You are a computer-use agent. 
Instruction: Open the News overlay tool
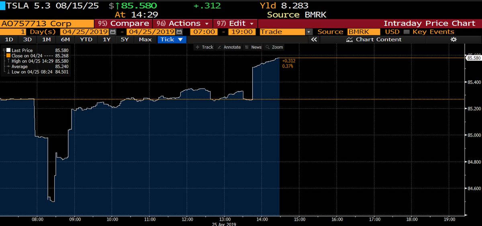253,47
